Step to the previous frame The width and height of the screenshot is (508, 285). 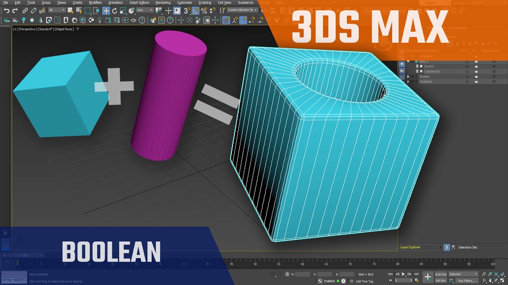397,274
